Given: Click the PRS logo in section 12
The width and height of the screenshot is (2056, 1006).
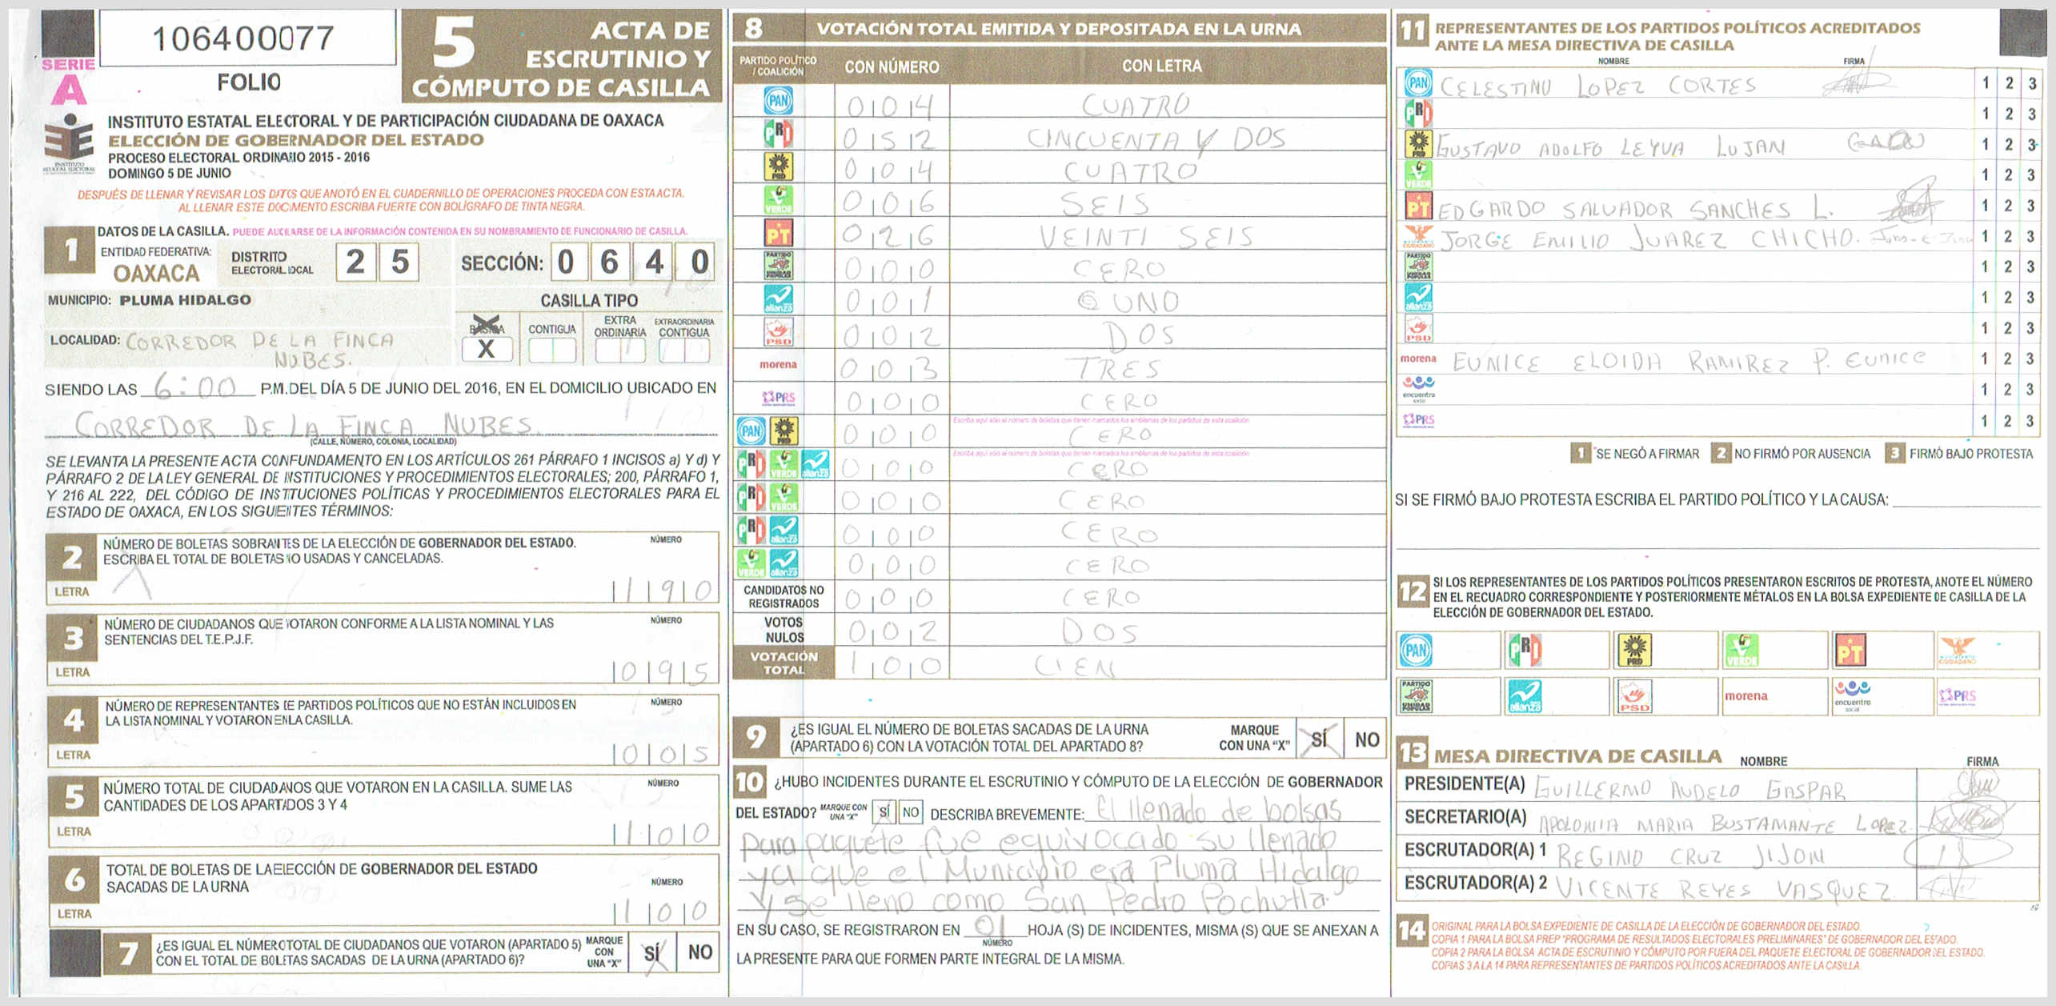Looking at the screenshot, I should [1957, 695].
